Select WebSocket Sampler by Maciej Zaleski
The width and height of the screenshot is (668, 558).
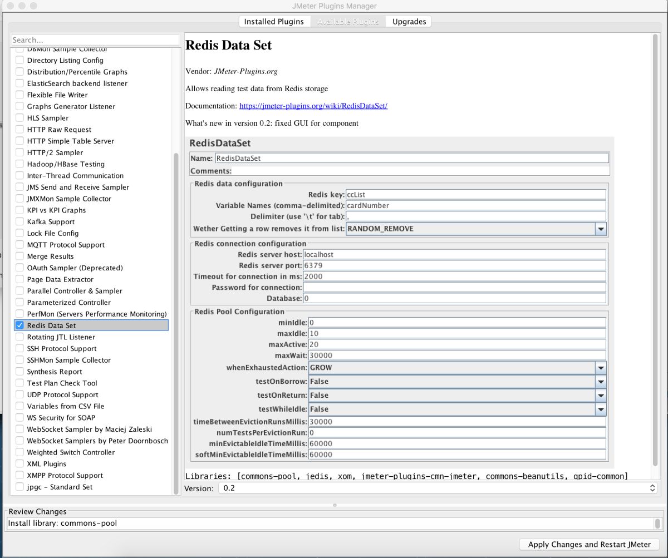click(89, 429)
